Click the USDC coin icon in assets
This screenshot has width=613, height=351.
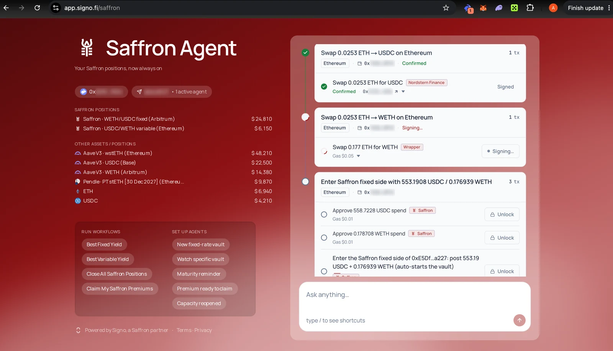(x=78, y=201)
